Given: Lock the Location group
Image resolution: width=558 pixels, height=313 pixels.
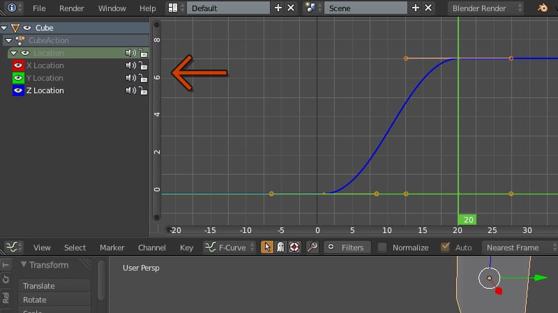Looking at the screenshot, I should pos(143,53).
